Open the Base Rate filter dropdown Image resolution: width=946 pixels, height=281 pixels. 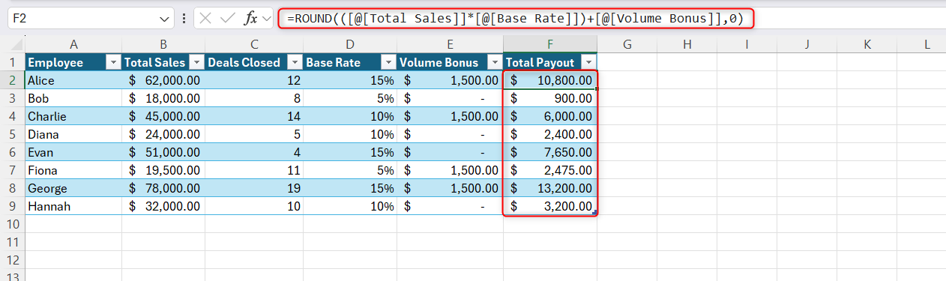pos(388,63)
